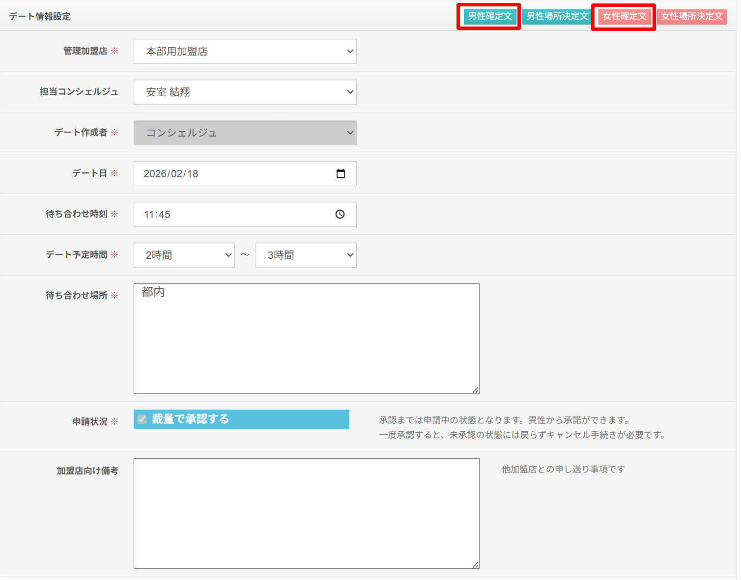This screenshot has width=741, height=580.
Task: Open the date picker calendar icon
Action: pyautogui.click(x=341, y=173)
